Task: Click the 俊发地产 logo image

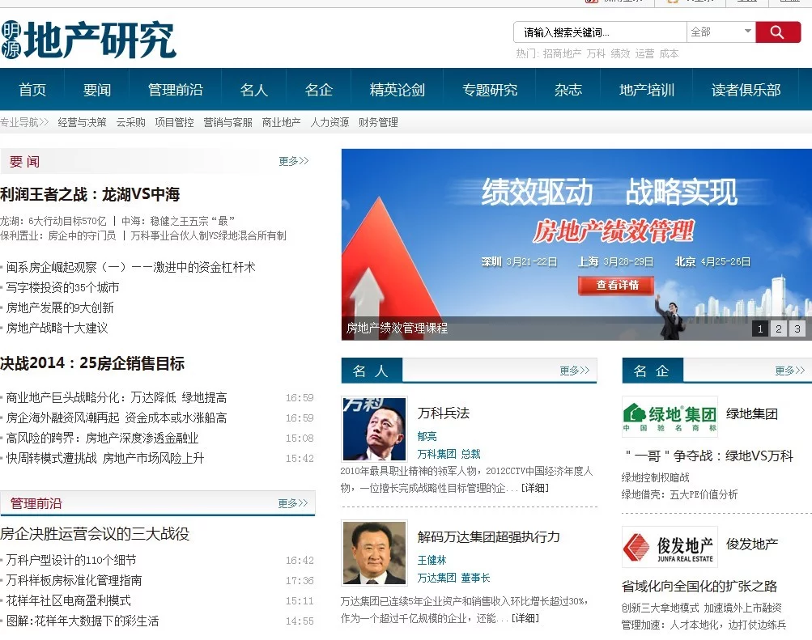Action: tap(670, 547)
